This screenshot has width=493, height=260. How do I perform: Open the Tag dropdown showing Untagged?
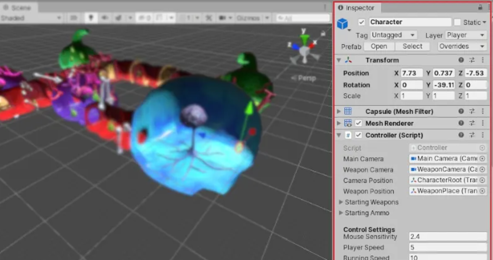tap(393, 35)
